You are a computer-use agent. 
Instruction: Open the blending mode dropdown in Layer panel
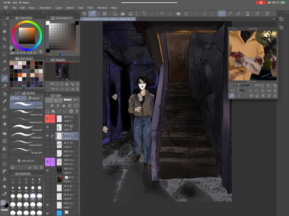(58, 100)
